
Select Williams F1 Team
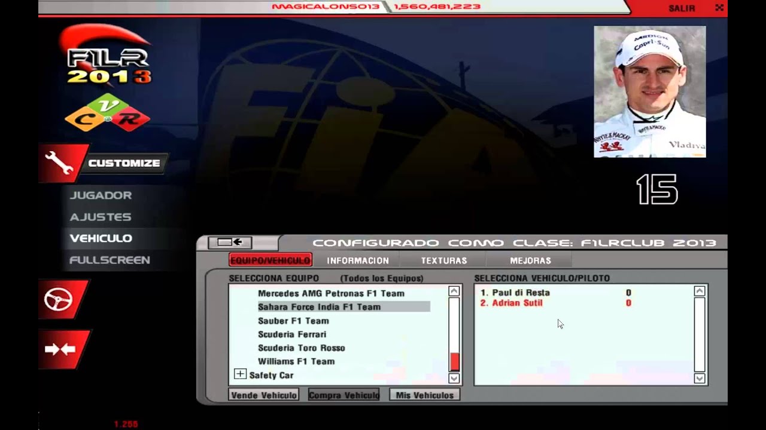click(296, 361)
